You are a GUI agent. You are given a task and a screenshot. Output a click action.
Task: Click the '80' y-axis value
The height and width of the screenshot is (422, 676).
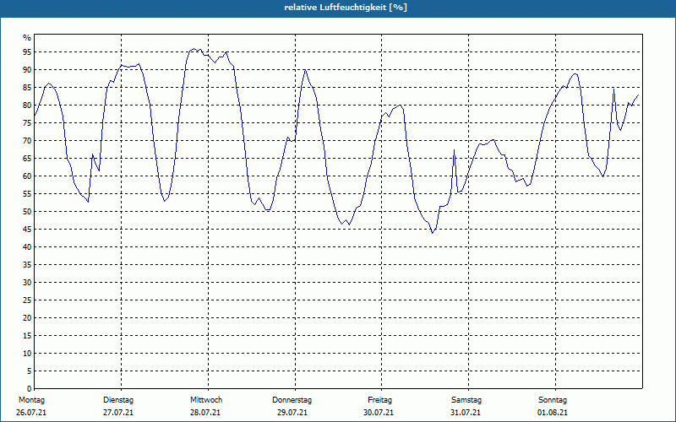coord(27,105)
